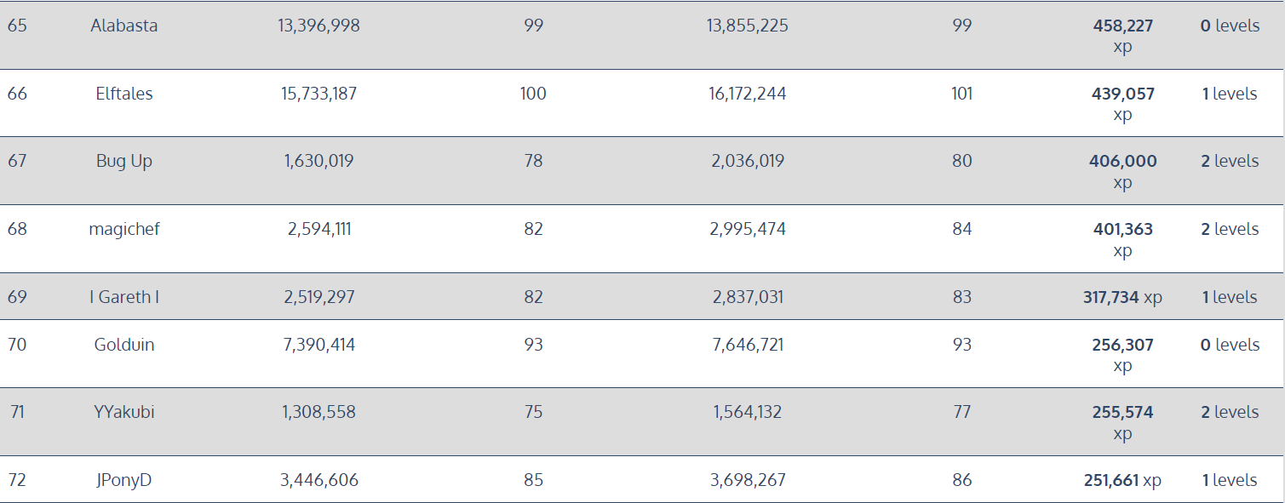Select the Golduin player name
The width and height of the screenshot is (1285, 503).
tap(124, 345)
